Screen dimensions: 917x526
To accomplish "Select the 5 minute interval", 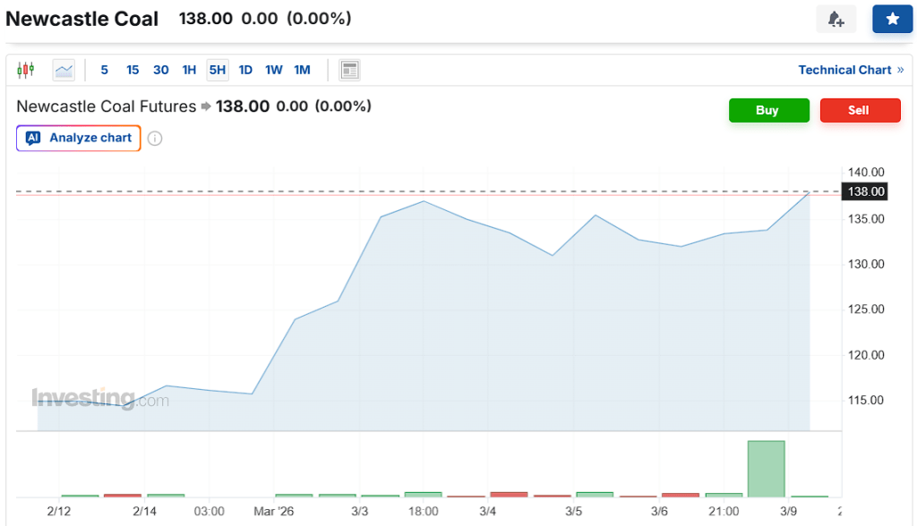I will coord(105,70).
